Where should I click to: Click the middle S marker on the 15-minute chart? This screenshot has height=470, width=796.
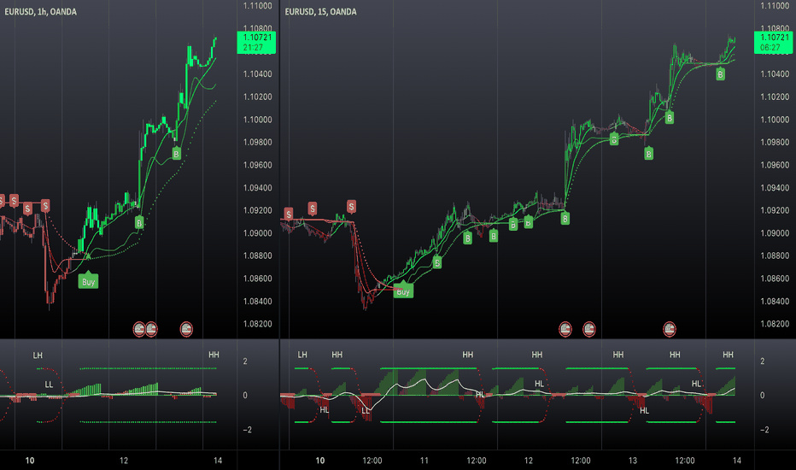pos(313,209)
